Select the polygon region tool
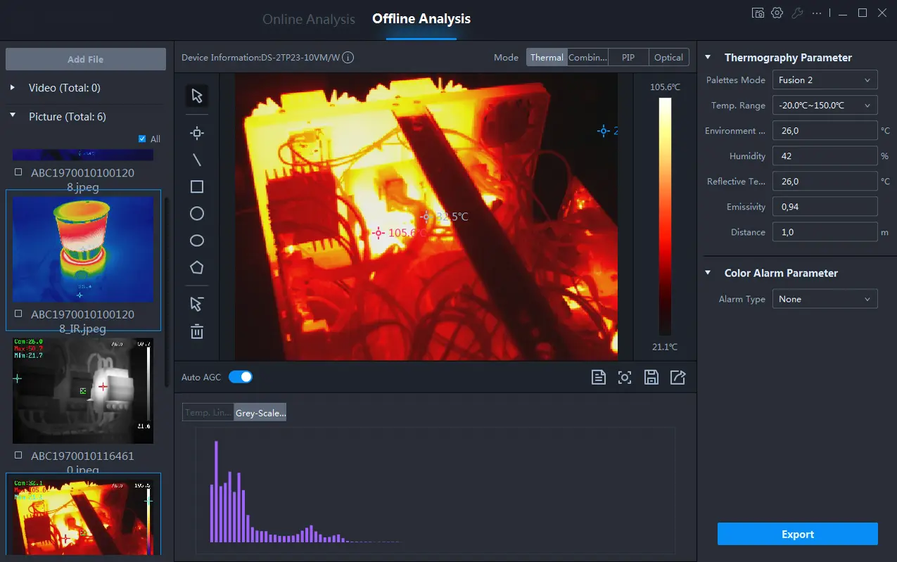Screen dimensions: 897x562 coord(197,267)
